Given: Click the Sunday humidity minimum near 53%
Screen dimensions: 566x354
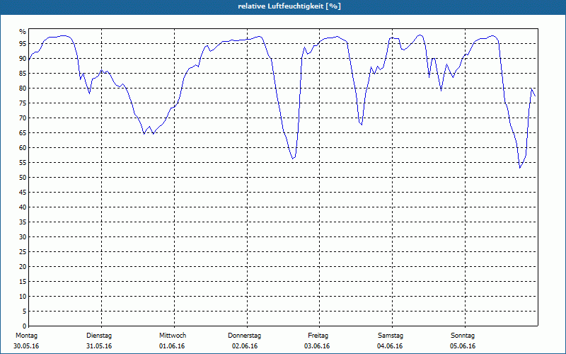Looking at the screenshot, I should (520, 168).
